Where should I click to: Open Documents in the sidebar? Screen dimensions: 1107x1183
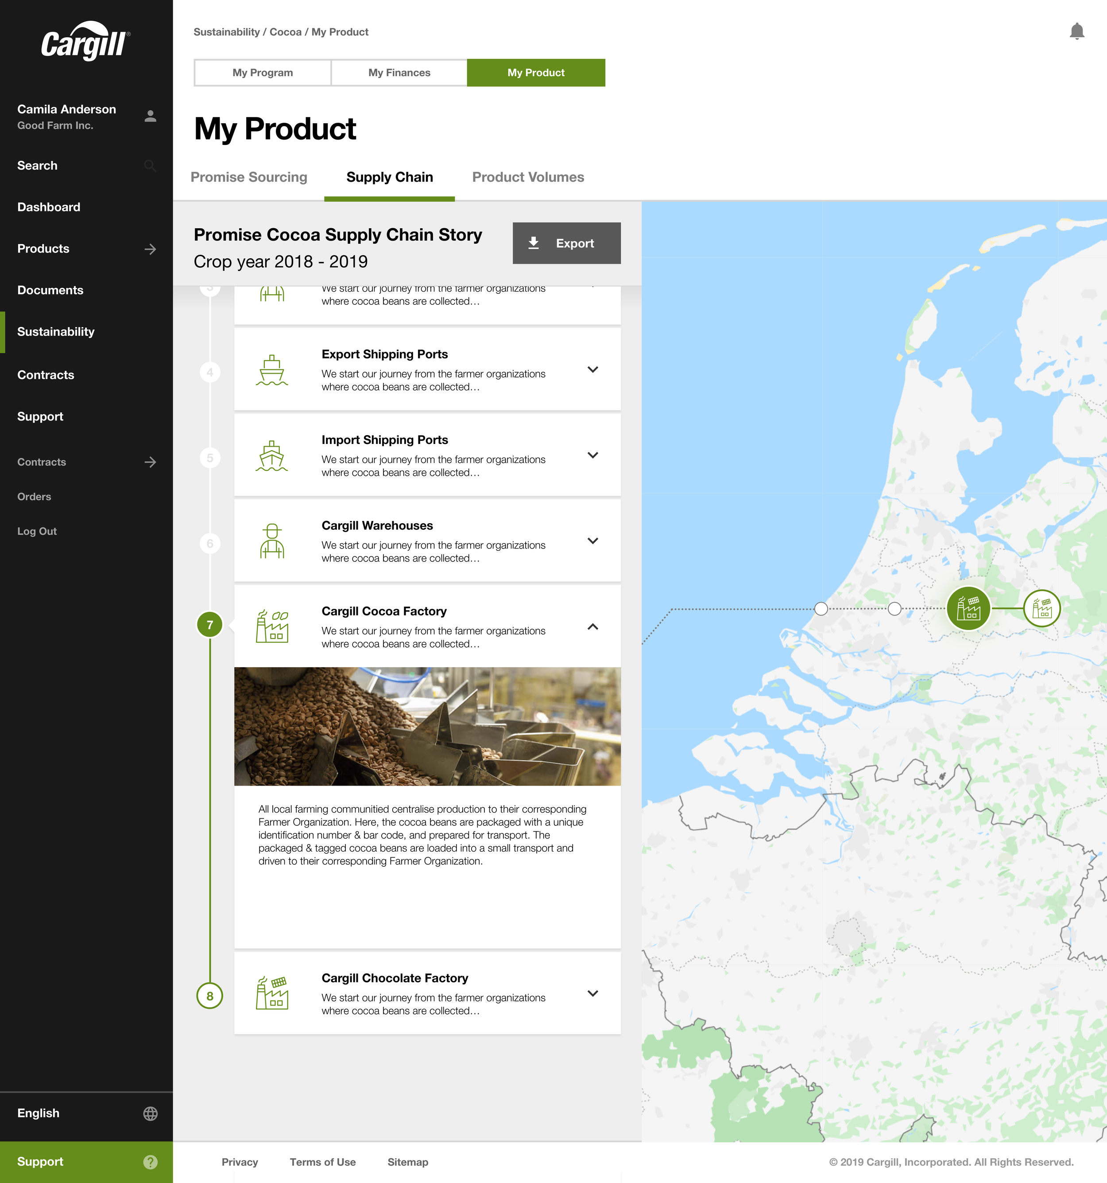coord(50,290)
